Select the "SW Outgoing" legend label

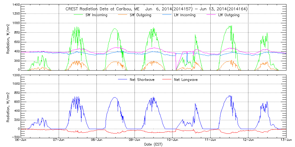point(140,15)
